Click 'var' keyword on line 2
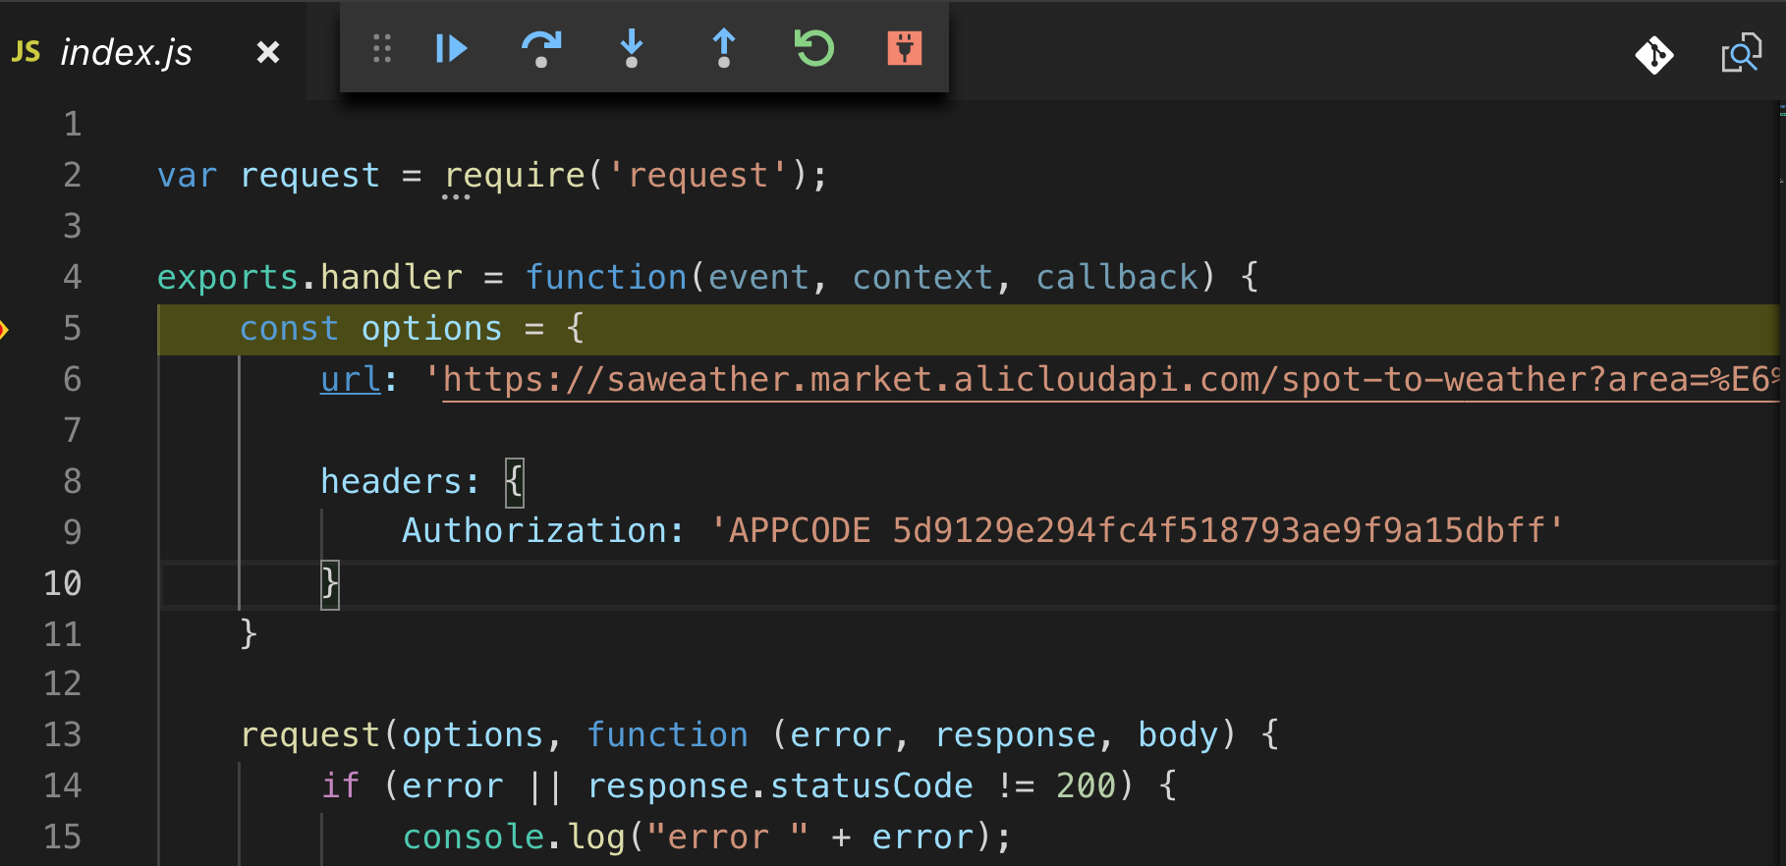Viewport: 1786px width, 866px height. click(x=187, y=176)
